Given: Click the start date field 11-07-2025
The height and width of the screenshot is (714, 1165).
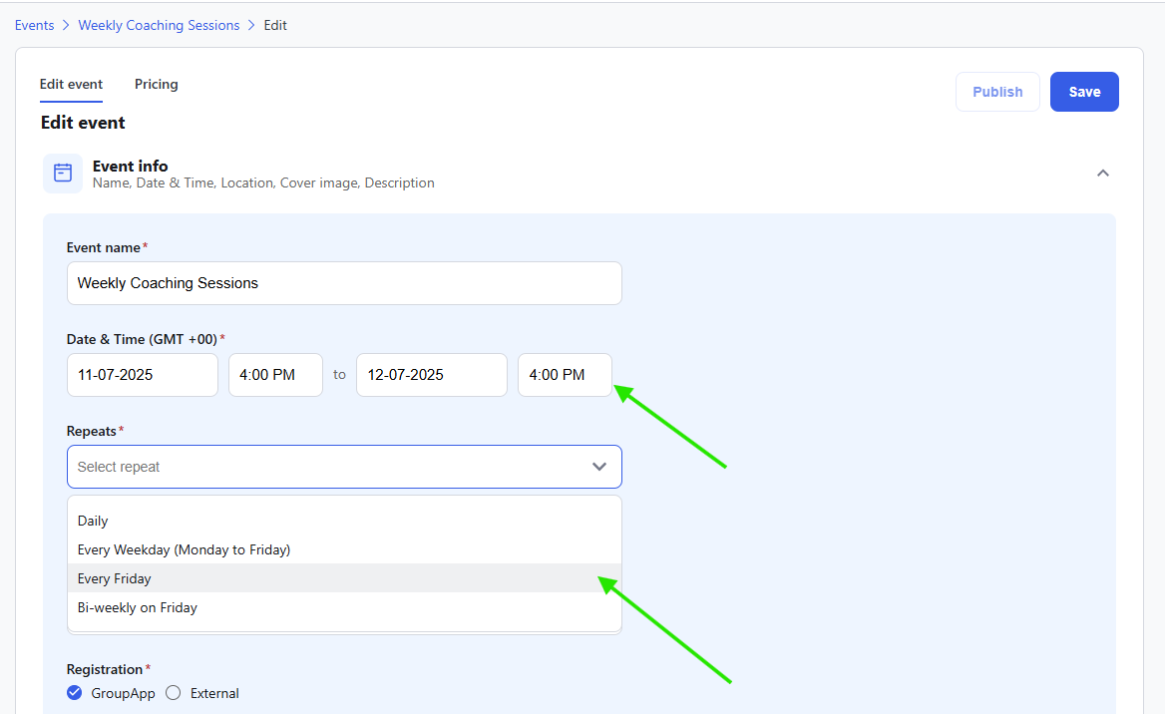Looking at the screenshot, I should coord(143,375).
